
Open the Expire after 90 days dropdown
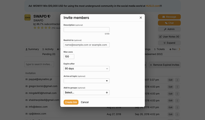click(86, 69)
